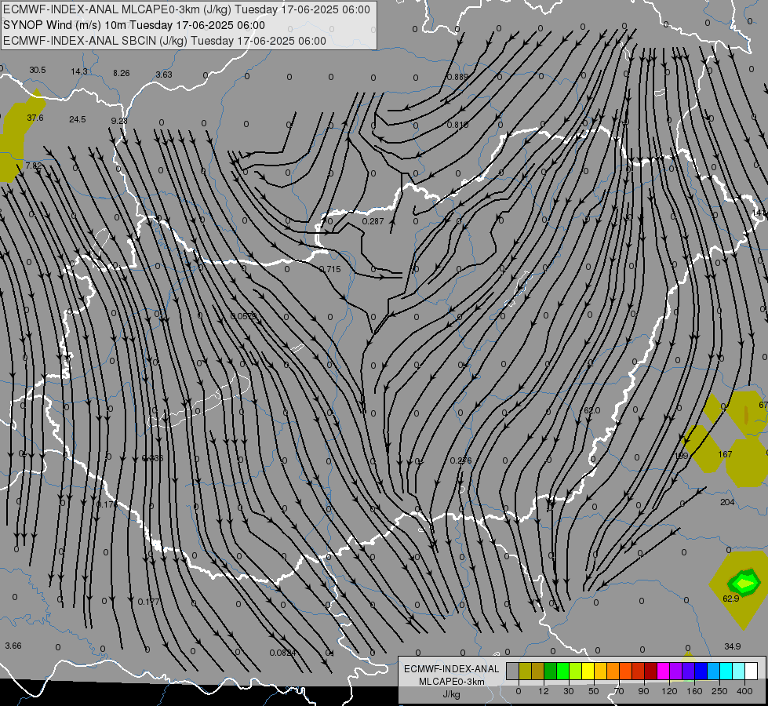
Task: Click the dark red legend swatch
Action: pyautogui.click(x=650, y=671)
